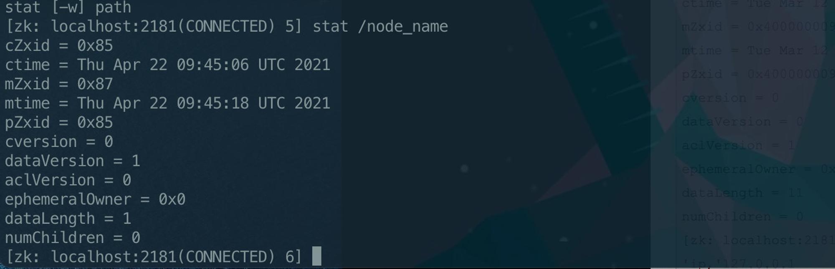Click the terminal cursor block after prompt 6

[x=317, y=256]
